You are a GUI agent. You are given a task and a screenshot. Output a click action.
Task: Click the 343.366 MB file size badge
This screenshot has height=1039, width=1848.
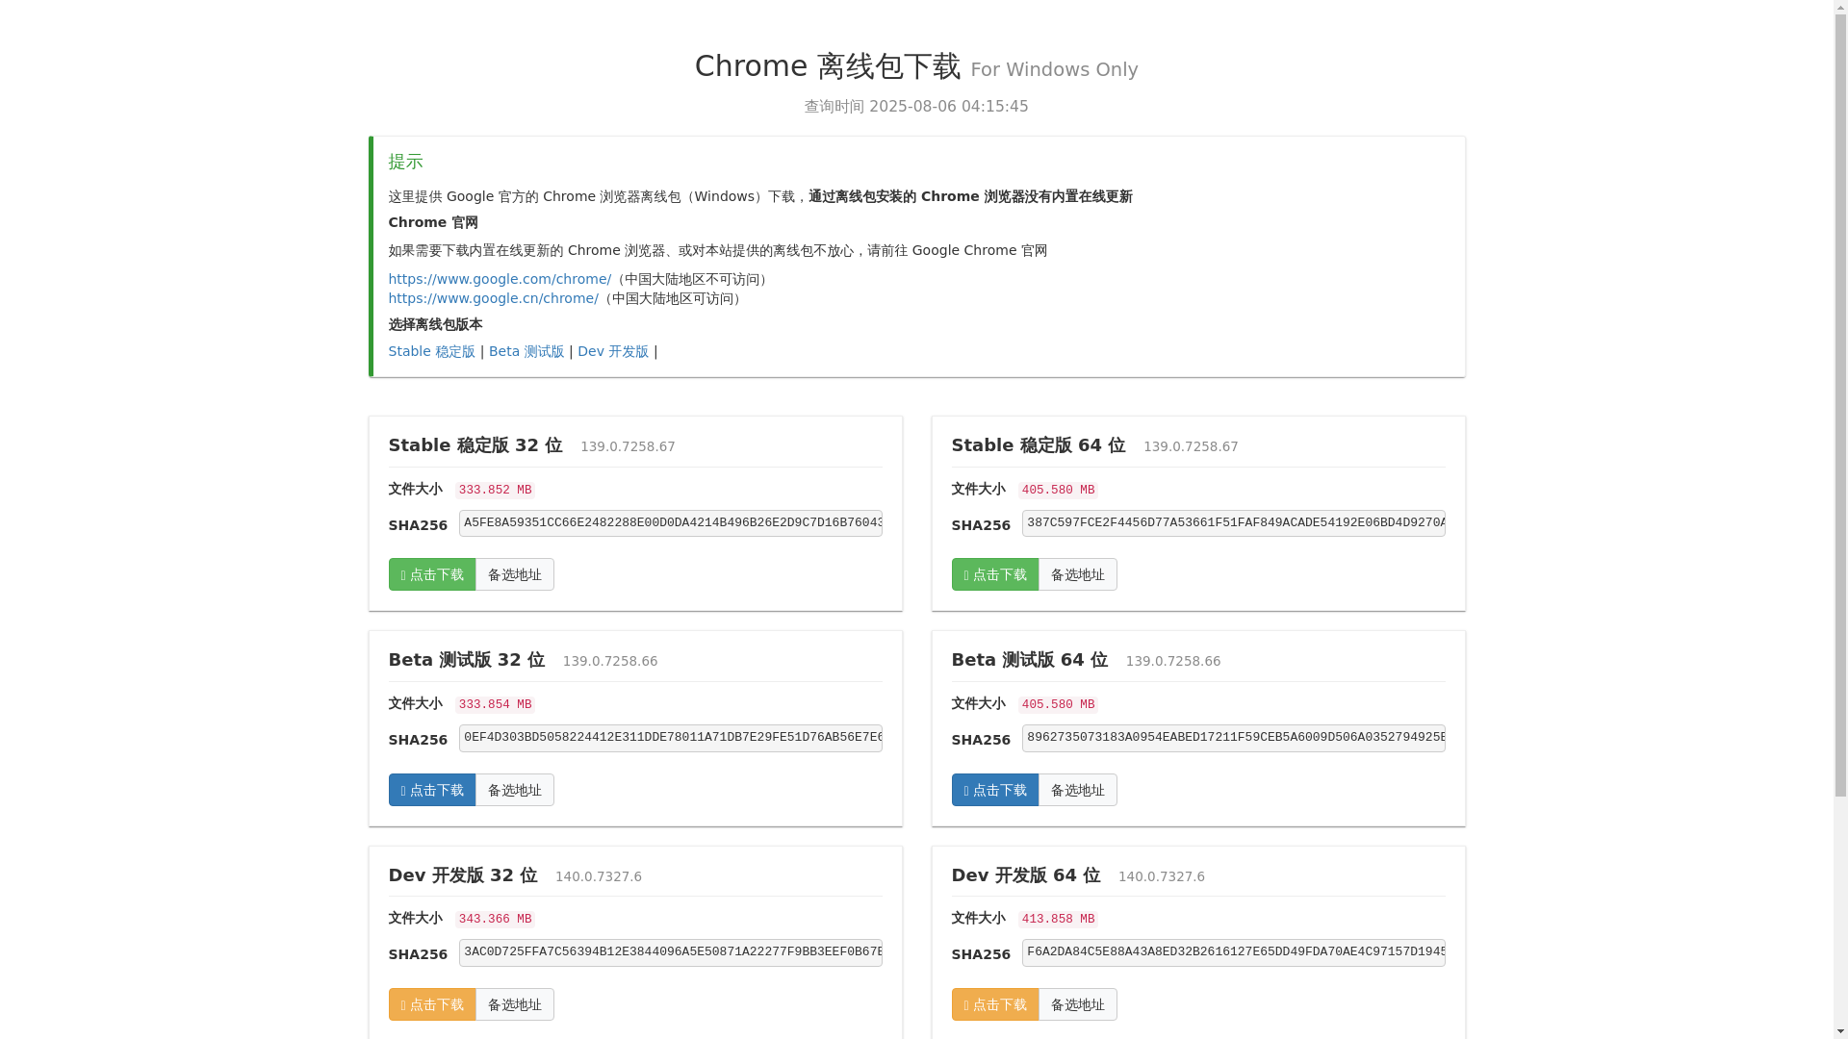pyautogui.click(x=495, y=920)
